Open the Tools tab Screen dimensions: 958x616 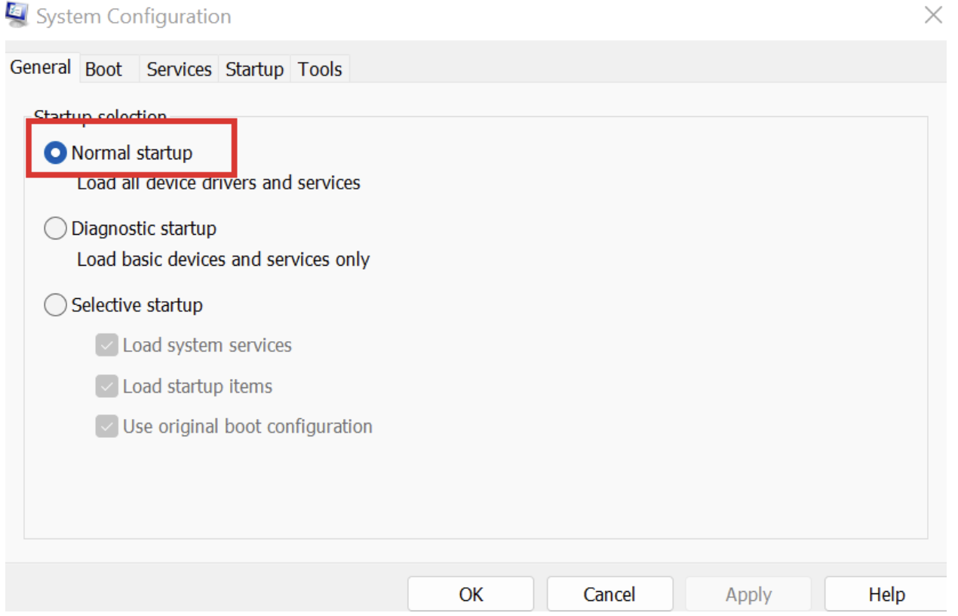pos(319,69)
